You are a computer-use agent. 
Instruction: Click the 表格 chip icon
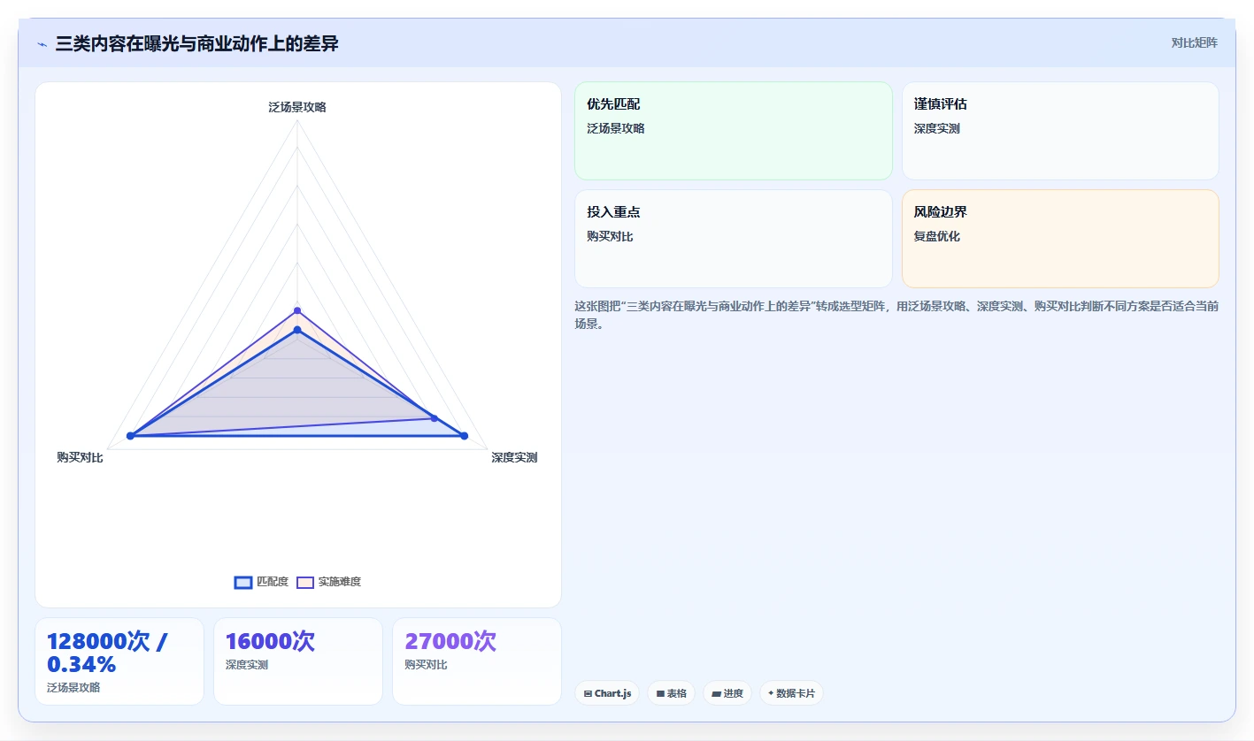point(660,694)
